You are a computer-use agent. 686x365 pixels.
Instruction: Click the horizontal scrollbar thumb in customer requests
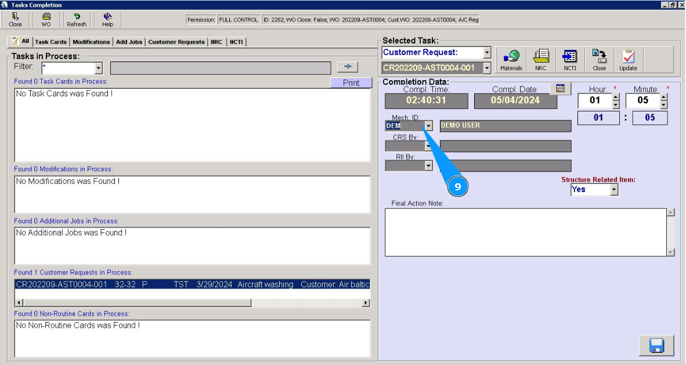[x=137, y=303]
